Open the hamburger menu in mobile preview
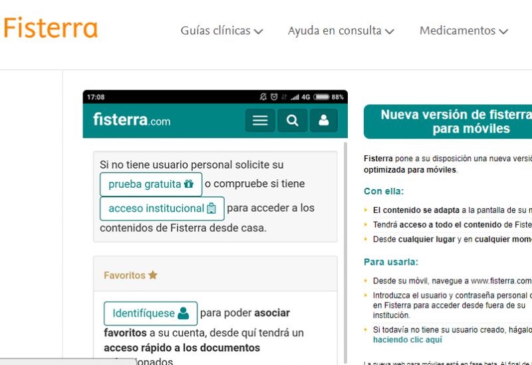 (260, 120)
